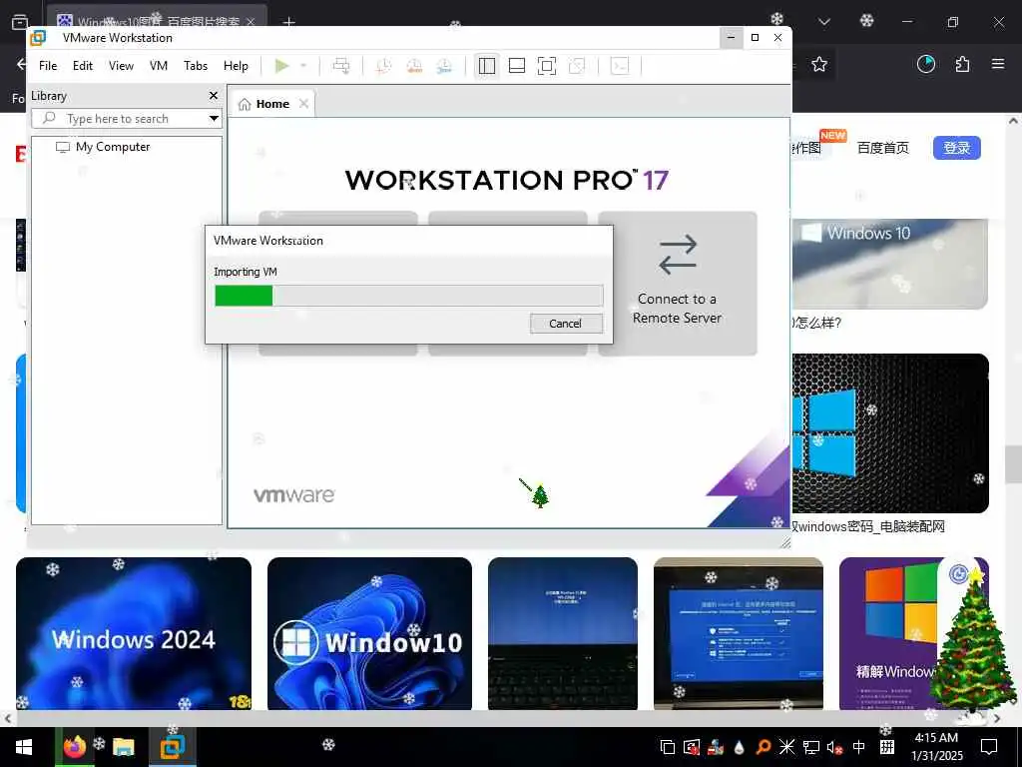Toggle the thumbnail bar toolbar icon

pyautogui.click(x=517, y=66)
